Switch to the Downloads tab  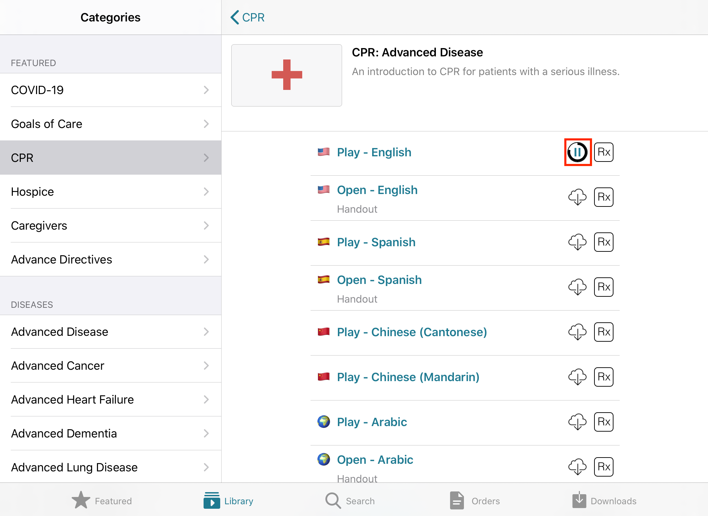pyautogui.click(x=604, y=500)
